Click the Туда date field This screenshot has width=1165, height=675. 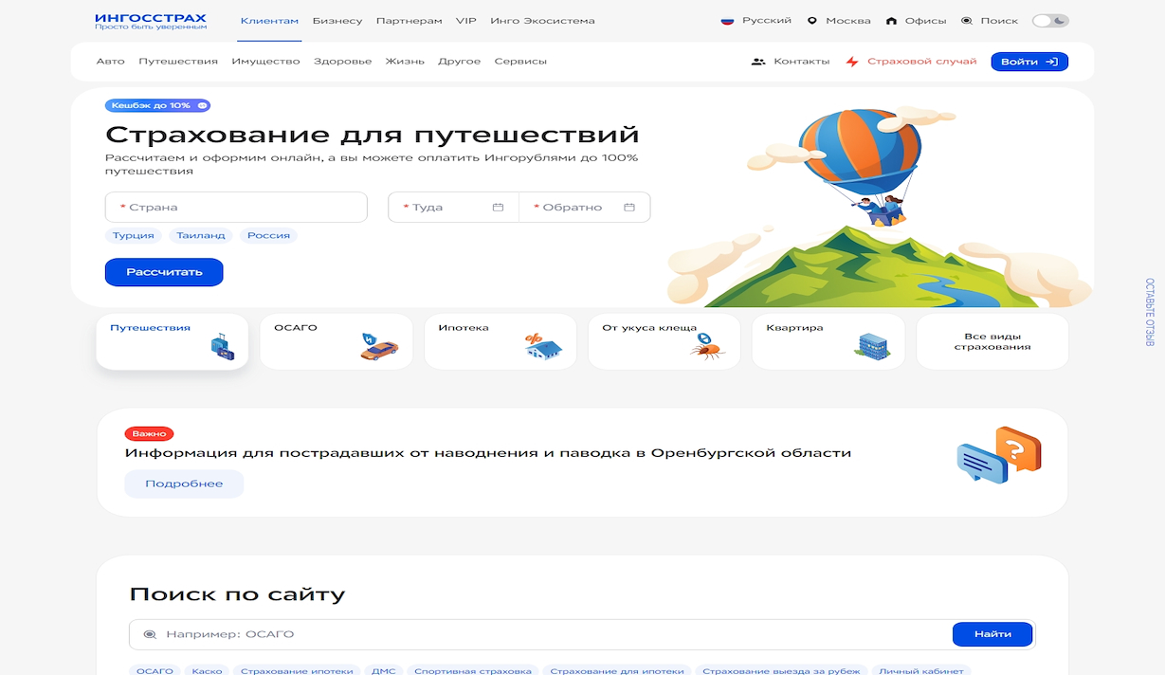[x=453, y=208]
